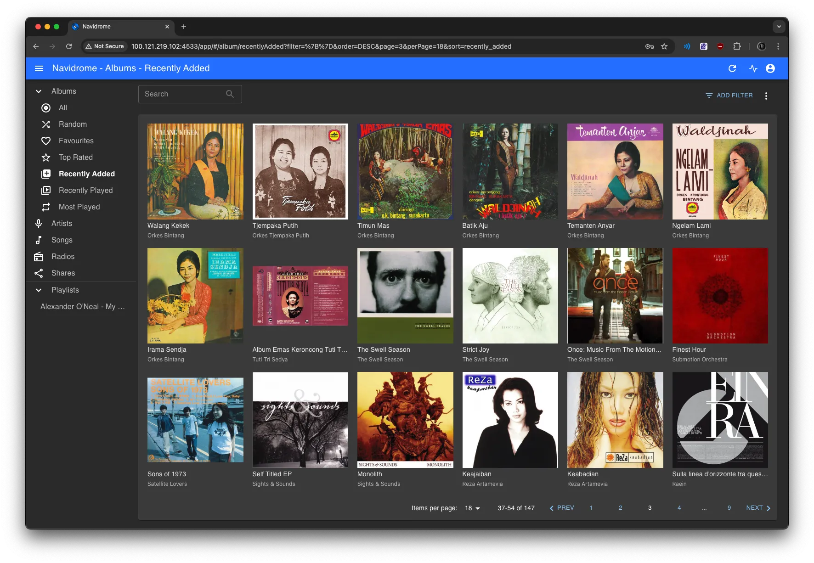Click the Recently Played icon
This screenshot has height=563, width=814.
[x=46, y=191]
